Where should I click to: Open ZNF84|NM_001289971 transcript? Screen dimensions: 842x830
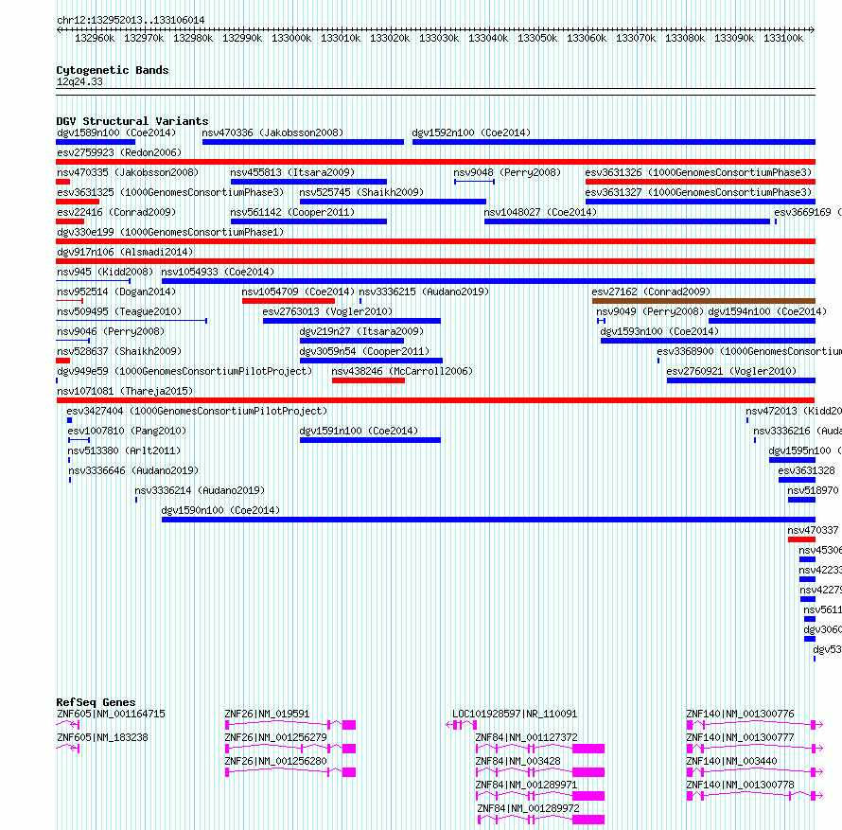(x=526, y=785)
